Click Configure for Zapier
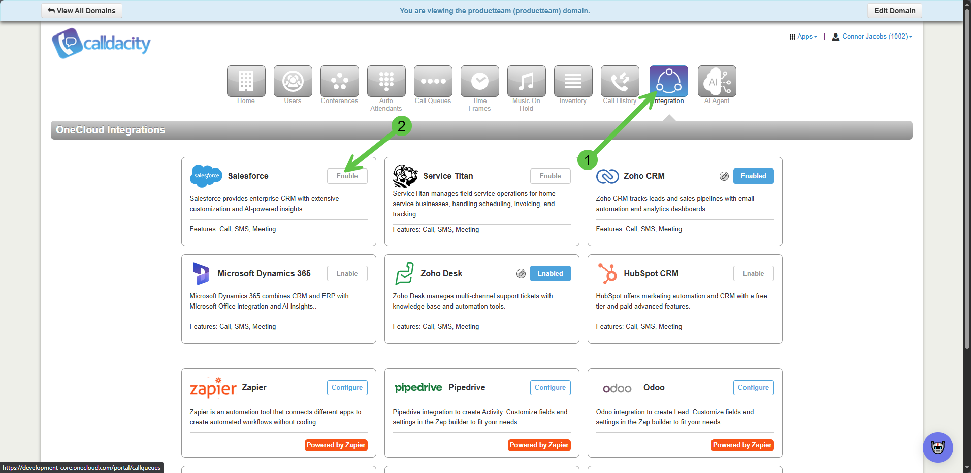Screen dimensions: 971x473 pyautogui.click(x=347, y=388)
